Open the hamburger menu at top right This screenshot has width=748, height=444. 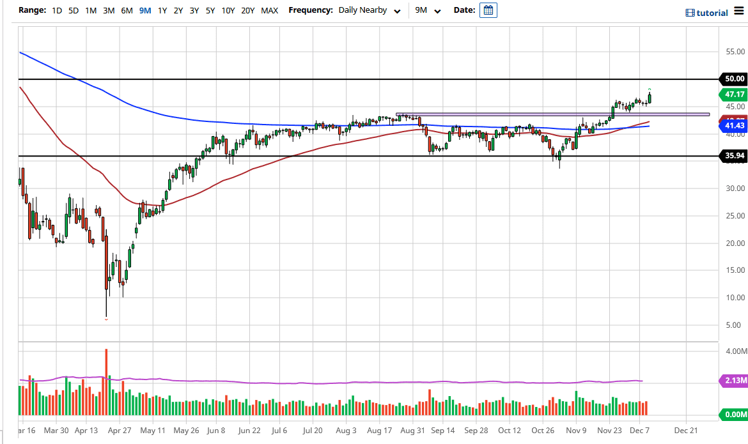tap(739, 12)
